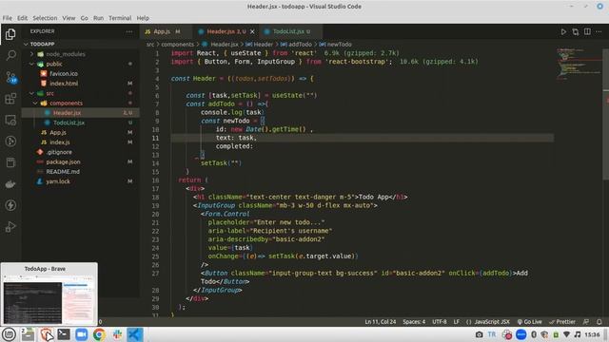
Task: Open Linux Mint start menu
Action: pyautogui.click(x=9, y=334)
